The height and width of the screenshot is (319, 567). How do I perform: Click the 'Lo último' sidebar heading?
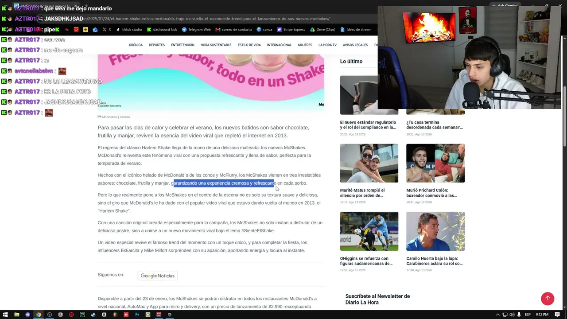click(351, 62)
